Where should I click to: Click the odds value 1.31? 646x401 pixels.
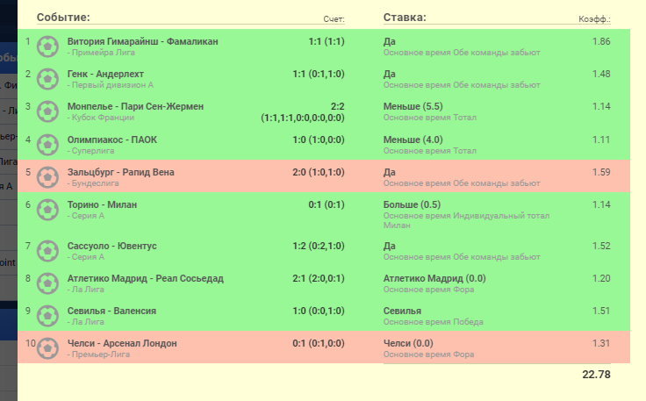(601, 344)
